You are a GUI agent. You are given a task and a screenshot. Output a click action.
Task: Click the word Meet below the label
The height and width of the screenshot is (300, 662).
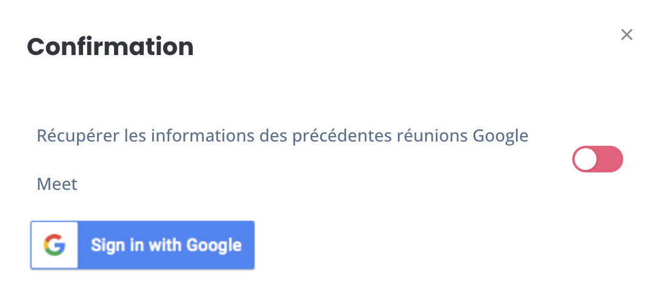point(57,184)
